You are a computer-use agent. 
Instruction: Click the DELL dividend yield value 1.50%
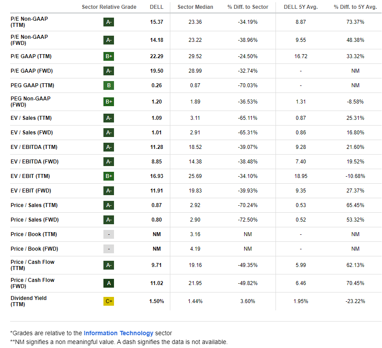tap(156, 301)
